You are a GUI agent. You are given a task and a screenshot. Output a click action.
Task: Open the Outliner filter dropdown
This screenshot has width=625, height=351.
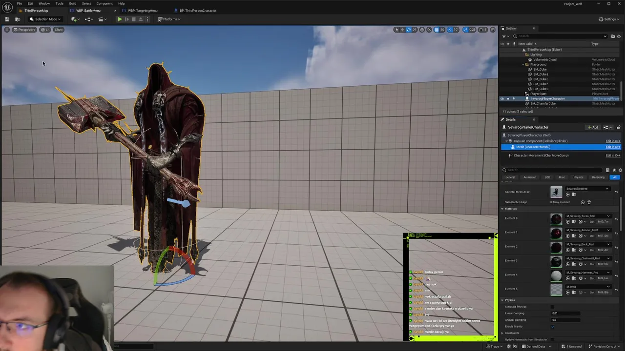(505, 36)
